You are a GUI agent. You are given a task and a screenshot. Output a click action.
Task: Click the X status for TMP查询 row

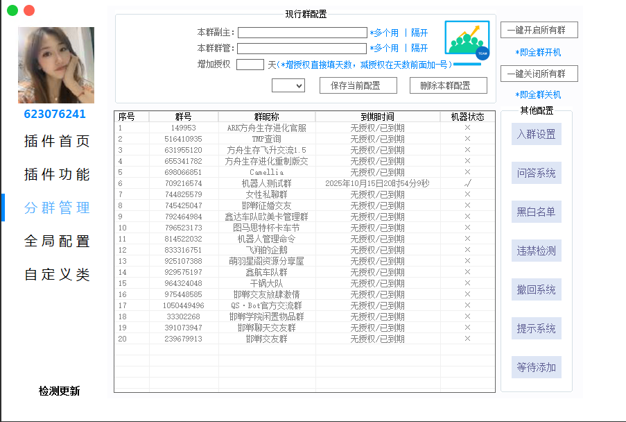tap(467, 139)
